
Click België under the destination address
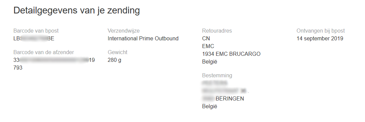click(209, 107)
